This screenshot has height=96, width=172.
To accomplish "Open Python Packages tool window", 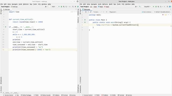I will click(26, 95).
